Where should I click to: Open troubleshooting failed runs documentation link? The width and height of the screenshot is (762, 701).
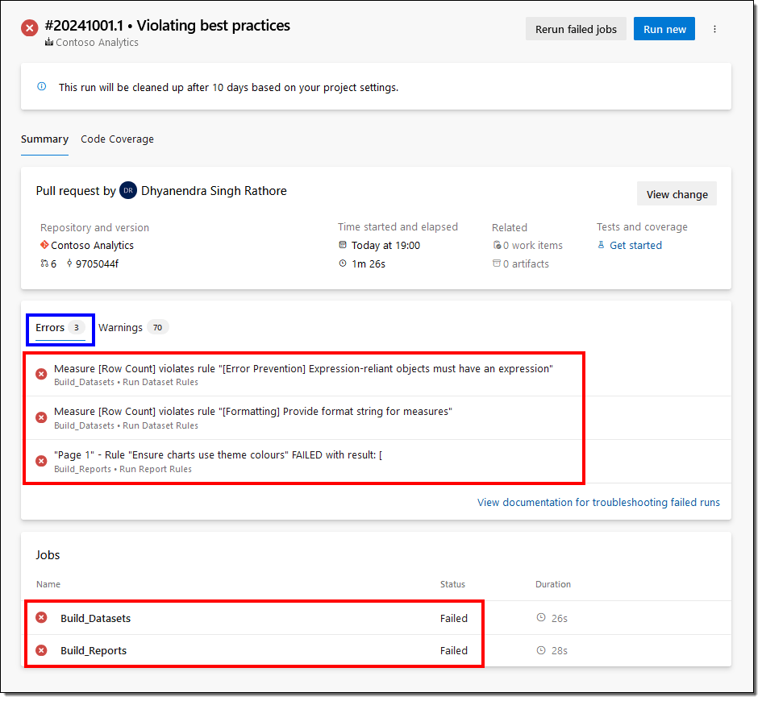[x=598, y=502]
